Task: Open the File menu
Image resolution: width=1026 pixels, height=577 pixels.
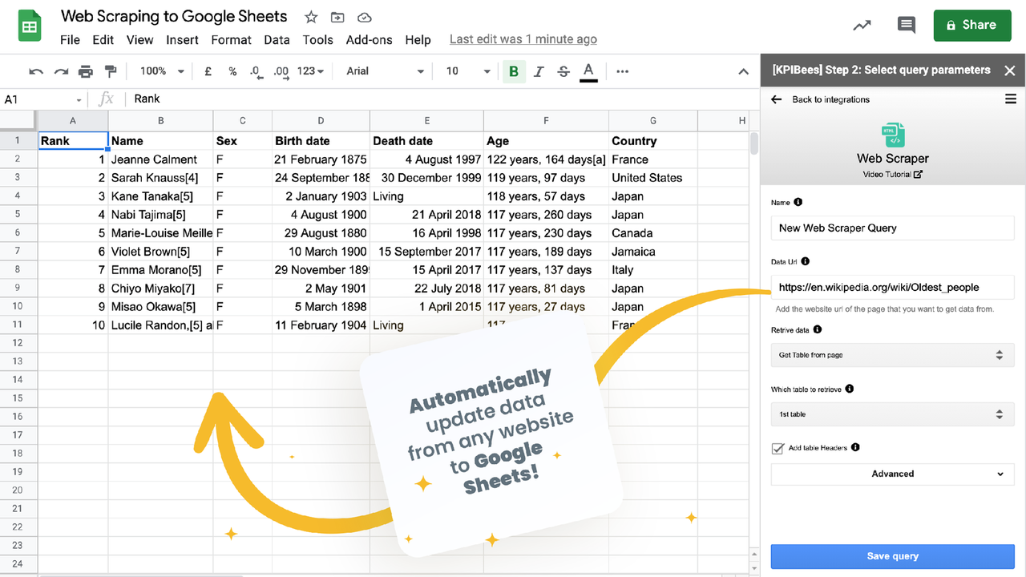Action: click(x=70, y=40)
